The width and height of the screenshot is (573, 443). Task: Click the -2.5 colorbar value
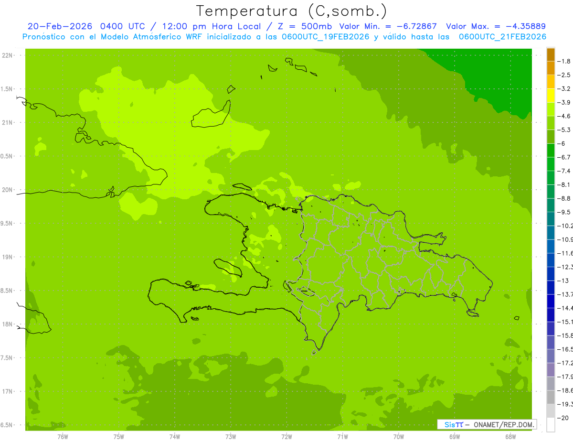(563, 75)
